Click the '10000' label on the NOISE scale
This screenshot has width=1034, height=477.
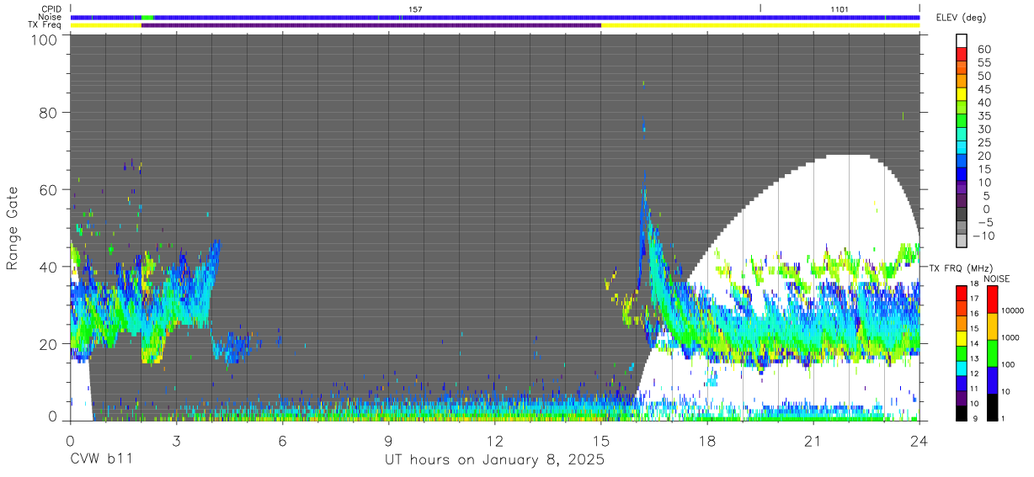1011,310
